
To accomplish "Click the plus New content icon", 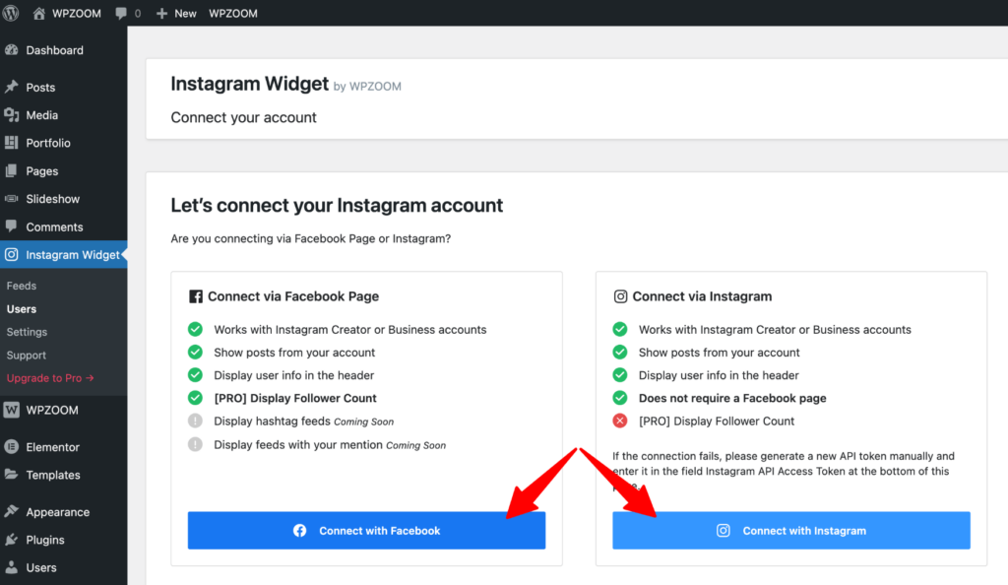I will click(x=162, y=13).
